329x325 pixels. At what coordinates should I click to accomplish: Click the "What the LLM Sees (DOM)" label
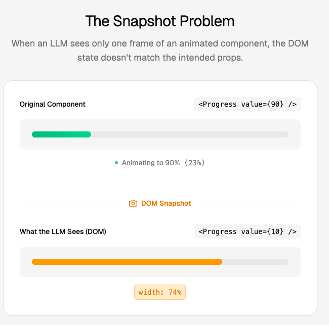coord(63,231)
